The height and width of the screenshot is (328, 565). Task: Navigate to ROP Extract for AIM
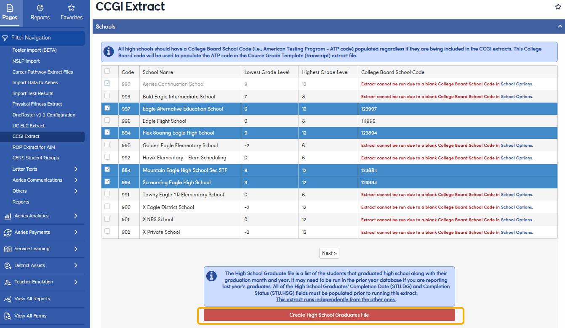click(34, 147)
